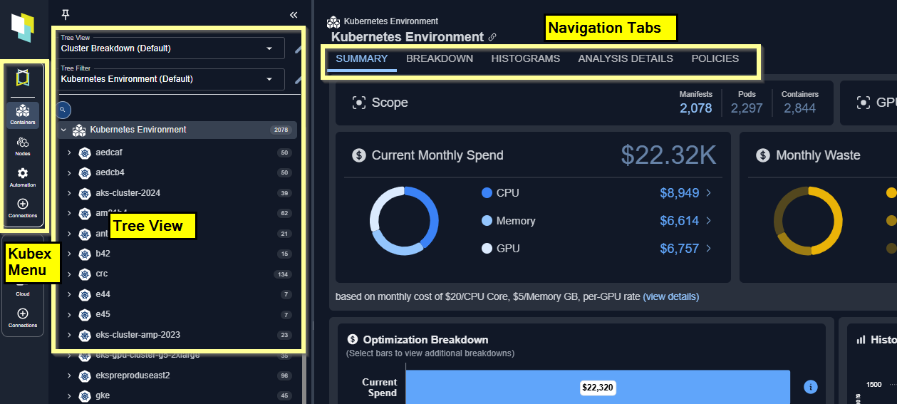
Task: Click the info icon beside Current Spend bar
Action: [810, 387]
